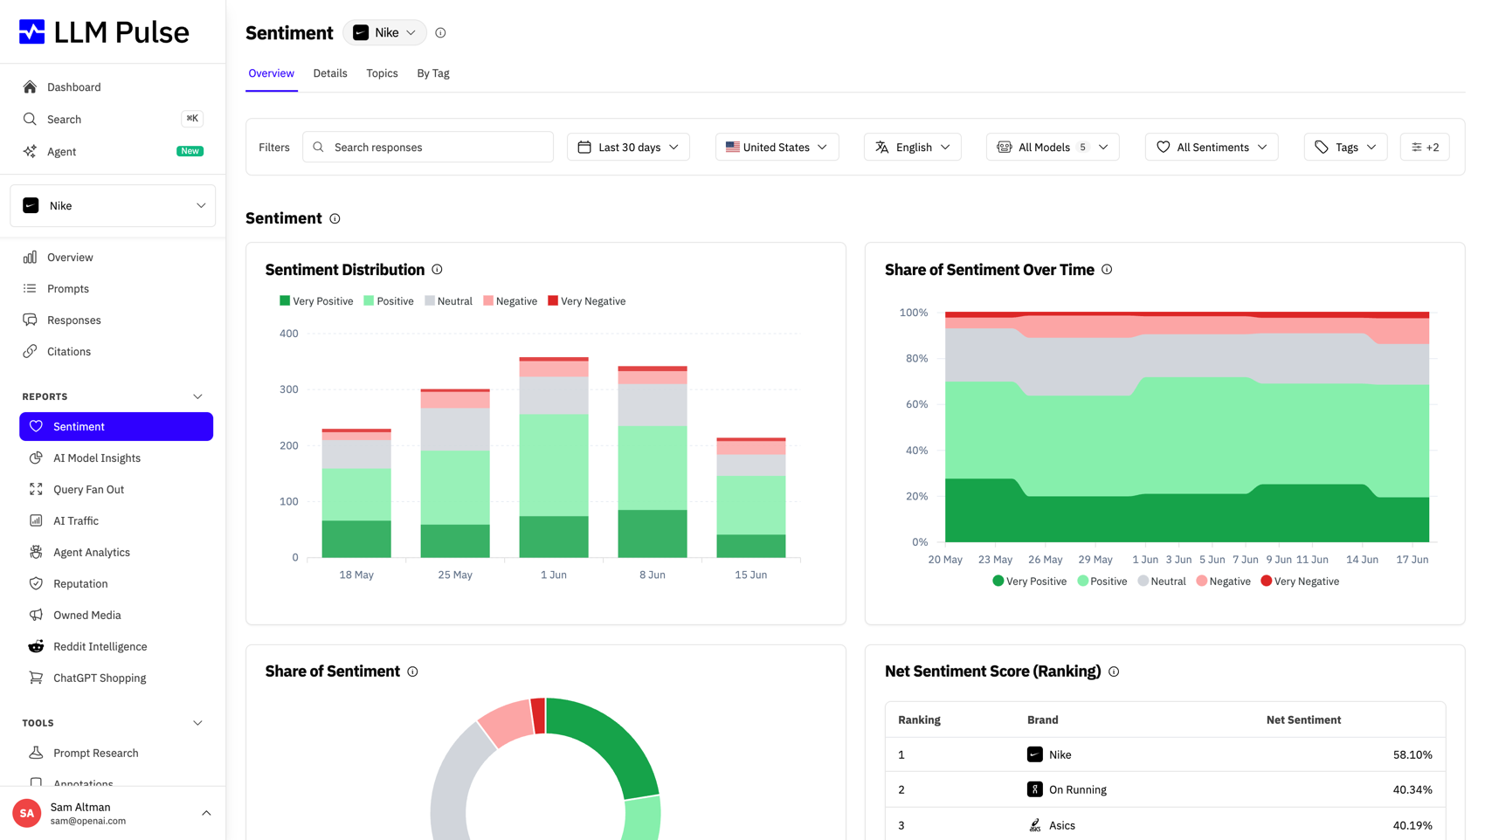Click the Prompts list icon
This screenshot has height=840, width=1485.
[x=30, y=288]
